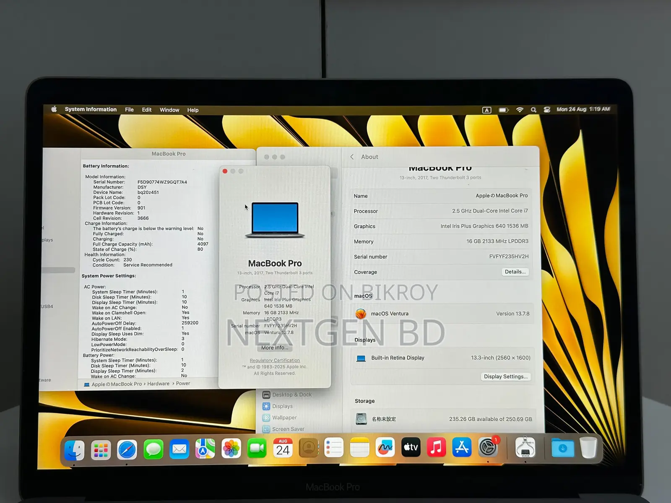This screenshot has width=671, height=503.
Task: Click 'Service Recommended' battery condition text
Action: pyautogui.click(x=148, y=265)
